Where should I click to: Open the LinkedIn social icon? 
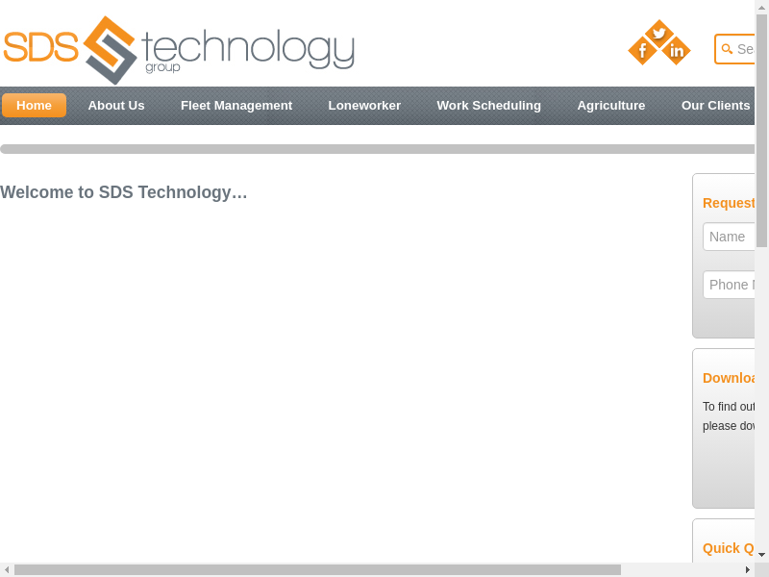tap(676, 50)
